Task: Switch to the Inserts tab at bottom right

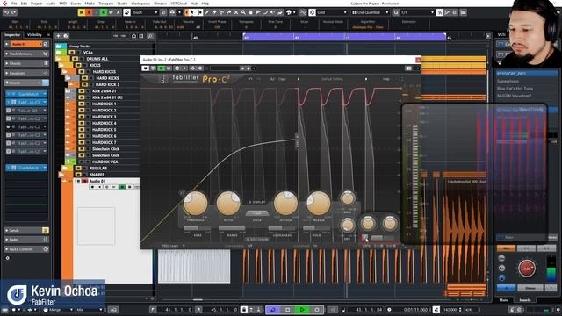Action: [x=525, y=300]
